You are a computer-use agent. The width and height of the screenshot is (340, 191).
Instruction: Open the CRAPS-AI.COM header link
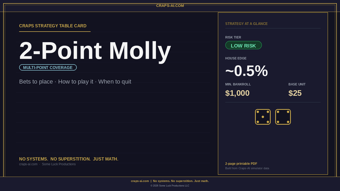170,6
